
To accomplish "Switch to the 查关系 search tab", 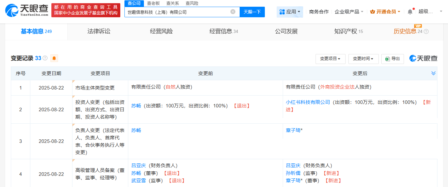I will [x=173, y=3].
